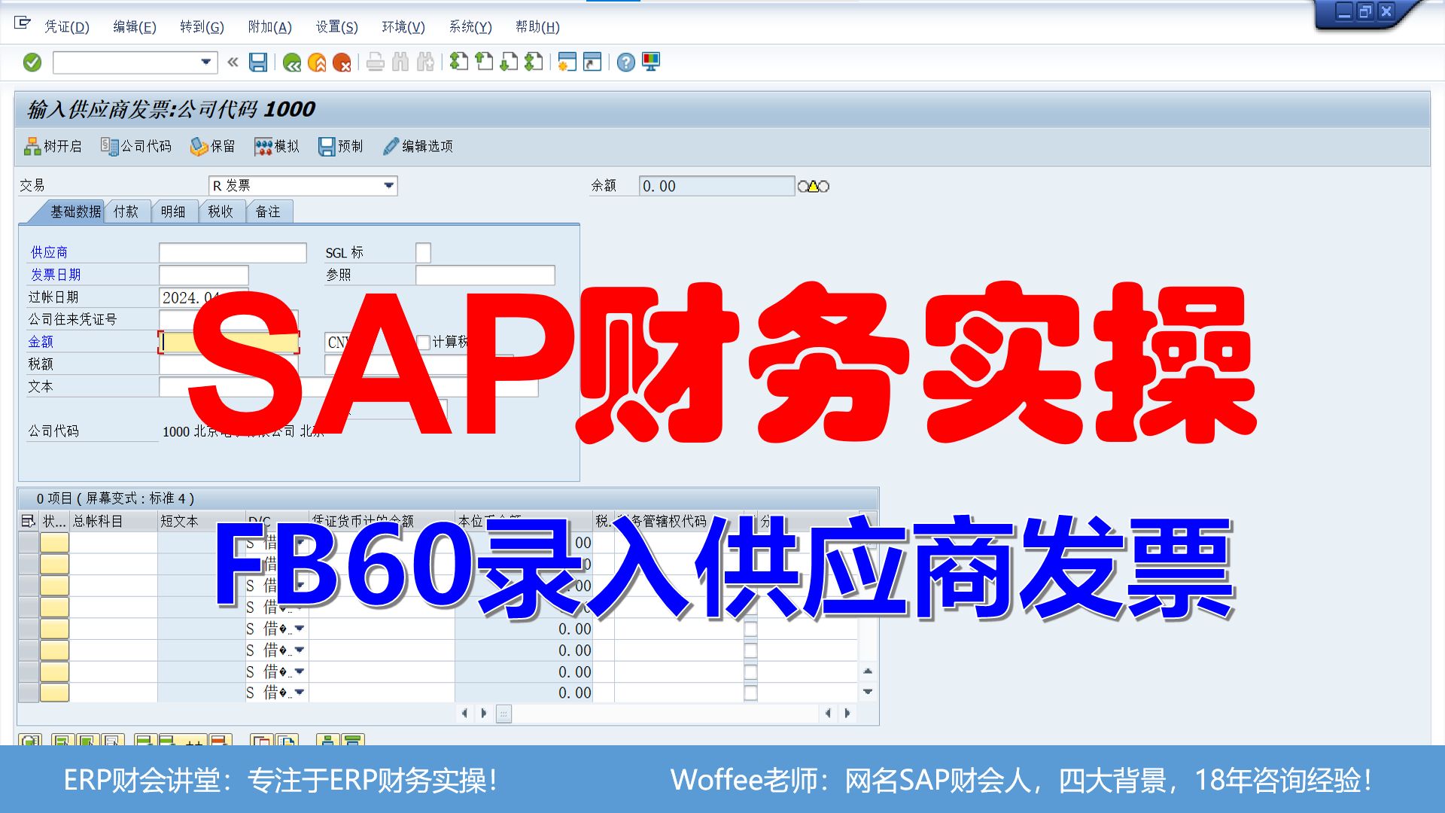
Task: Click the 供应商 input field
Action: (233, 252)
